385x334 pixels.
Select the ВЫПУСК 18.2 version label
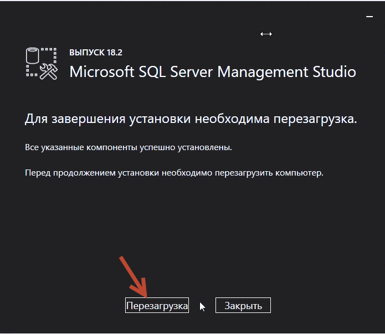[96, 52]
